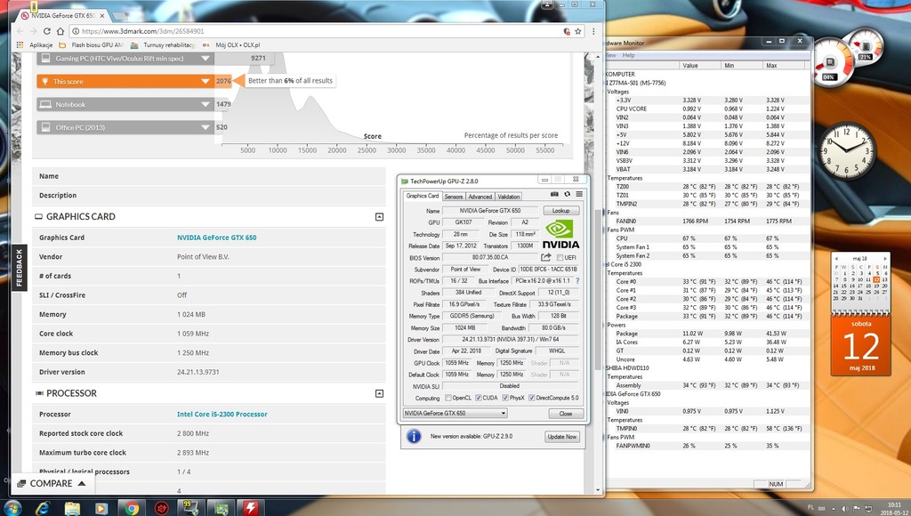Open the GPU-Z hamburger menu
The height and width of the screenshot is (516, 911).
(579, 194)
